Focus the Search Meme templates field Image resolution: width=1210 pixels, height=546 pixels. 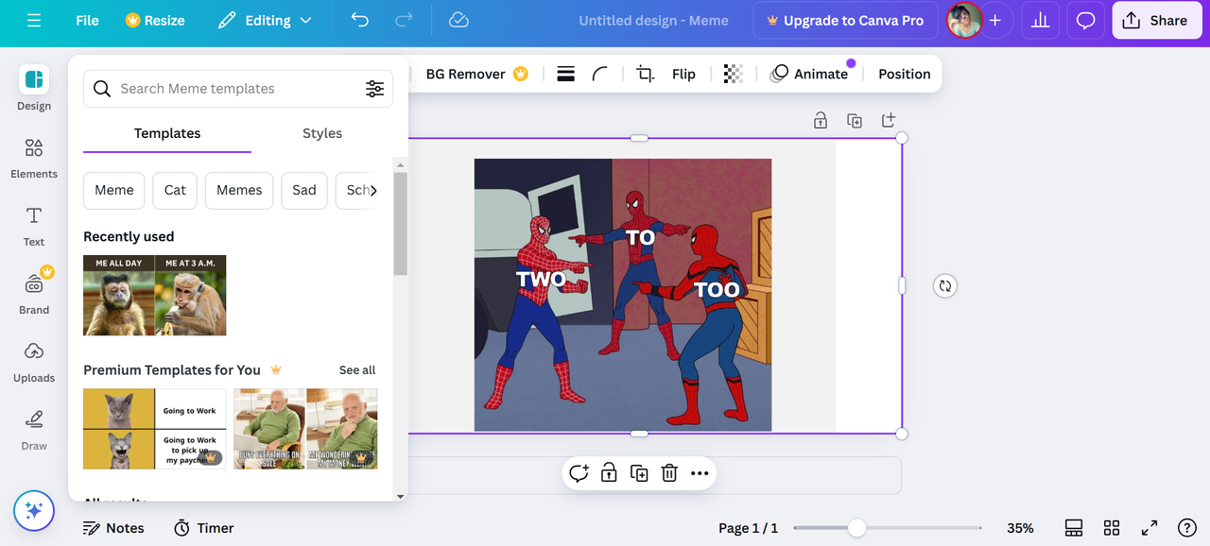[x=238, y=89]
